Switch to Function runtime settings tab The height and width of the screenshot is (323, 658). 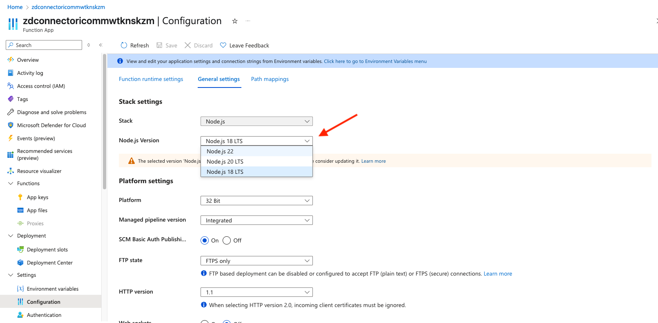coord(151,79)
